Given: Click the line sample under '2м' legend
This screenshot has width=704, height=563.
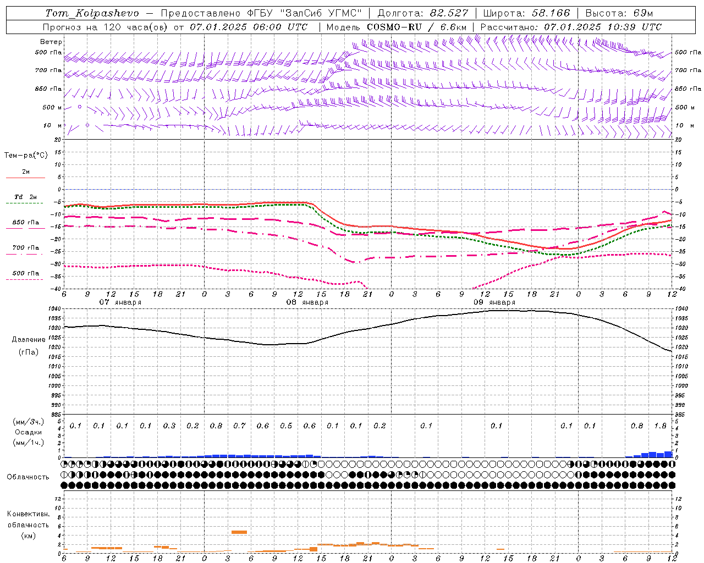Looking at the screenshot, I should coord(25,178).
